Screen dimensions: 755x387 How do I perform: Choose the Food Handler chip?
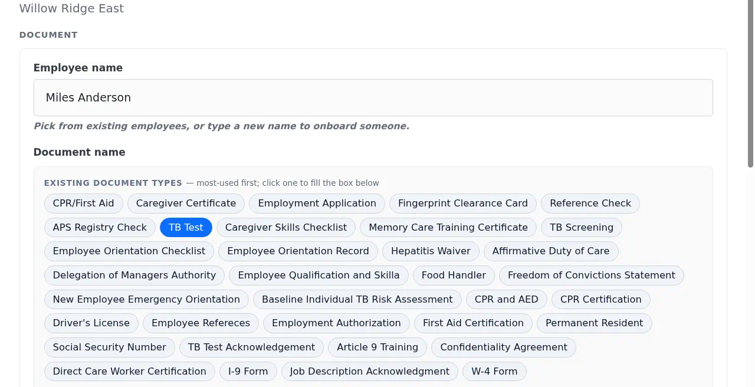tap(454, 275)
